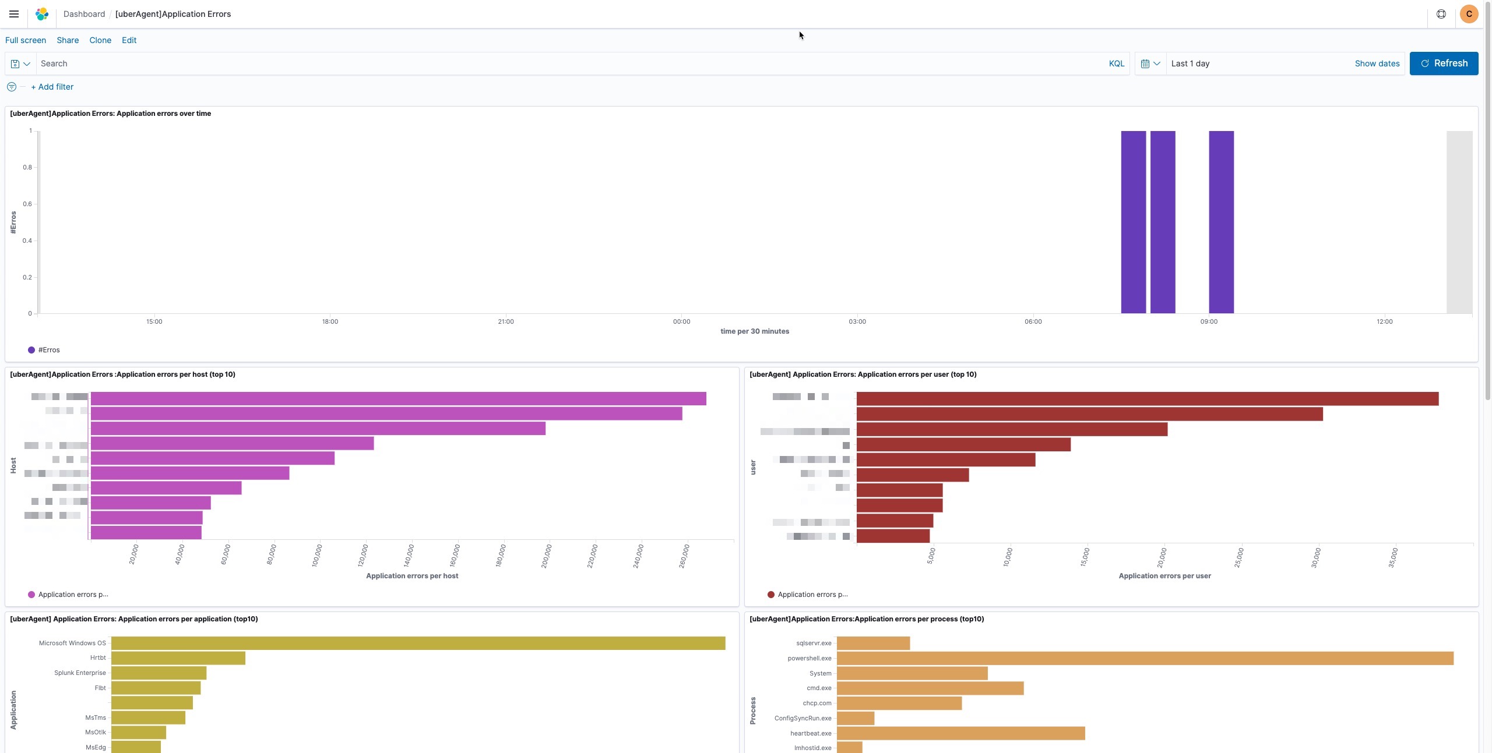Open user avatar C menu
Screen dimensions: 1492x753
pyautogui.click(x=1469, y=14)
